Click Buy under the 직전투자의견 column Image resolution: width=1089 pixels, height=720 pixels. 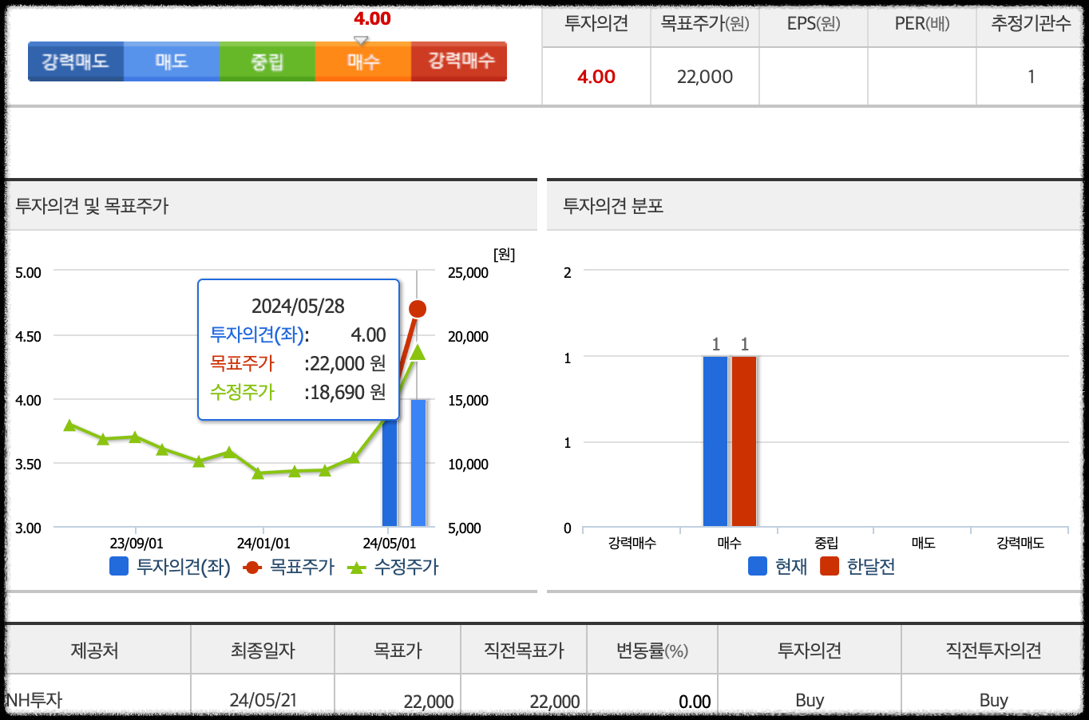[994, 700]
